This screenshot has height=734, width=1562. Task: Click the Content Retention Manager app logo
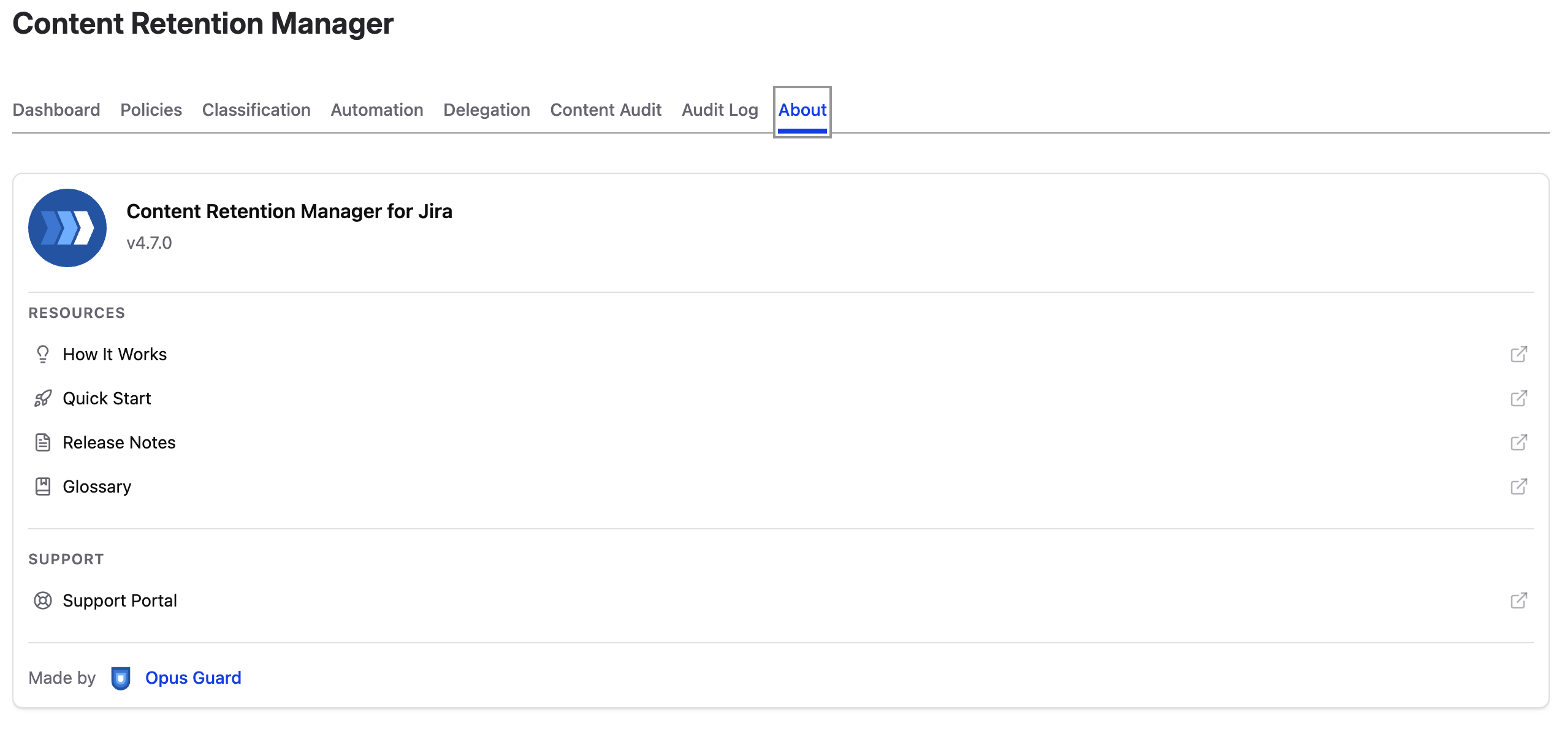click(67, 228)
